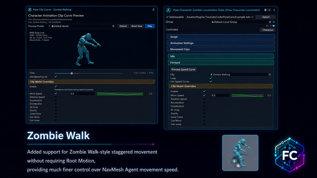Viewport: 317px width, 178px height.
Task: Click the Time slider handle
Action: coord(72,73)
